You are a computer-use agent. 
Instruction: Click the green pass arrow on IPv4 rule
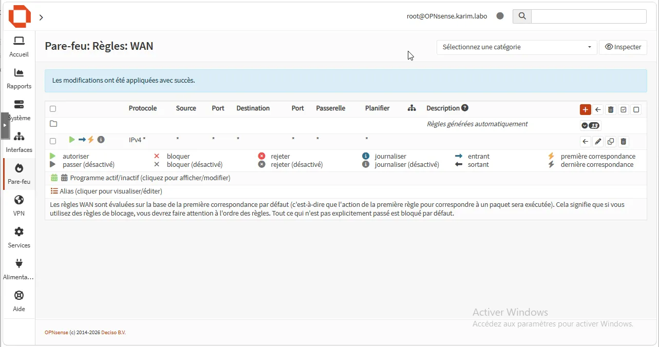(72, 140)
